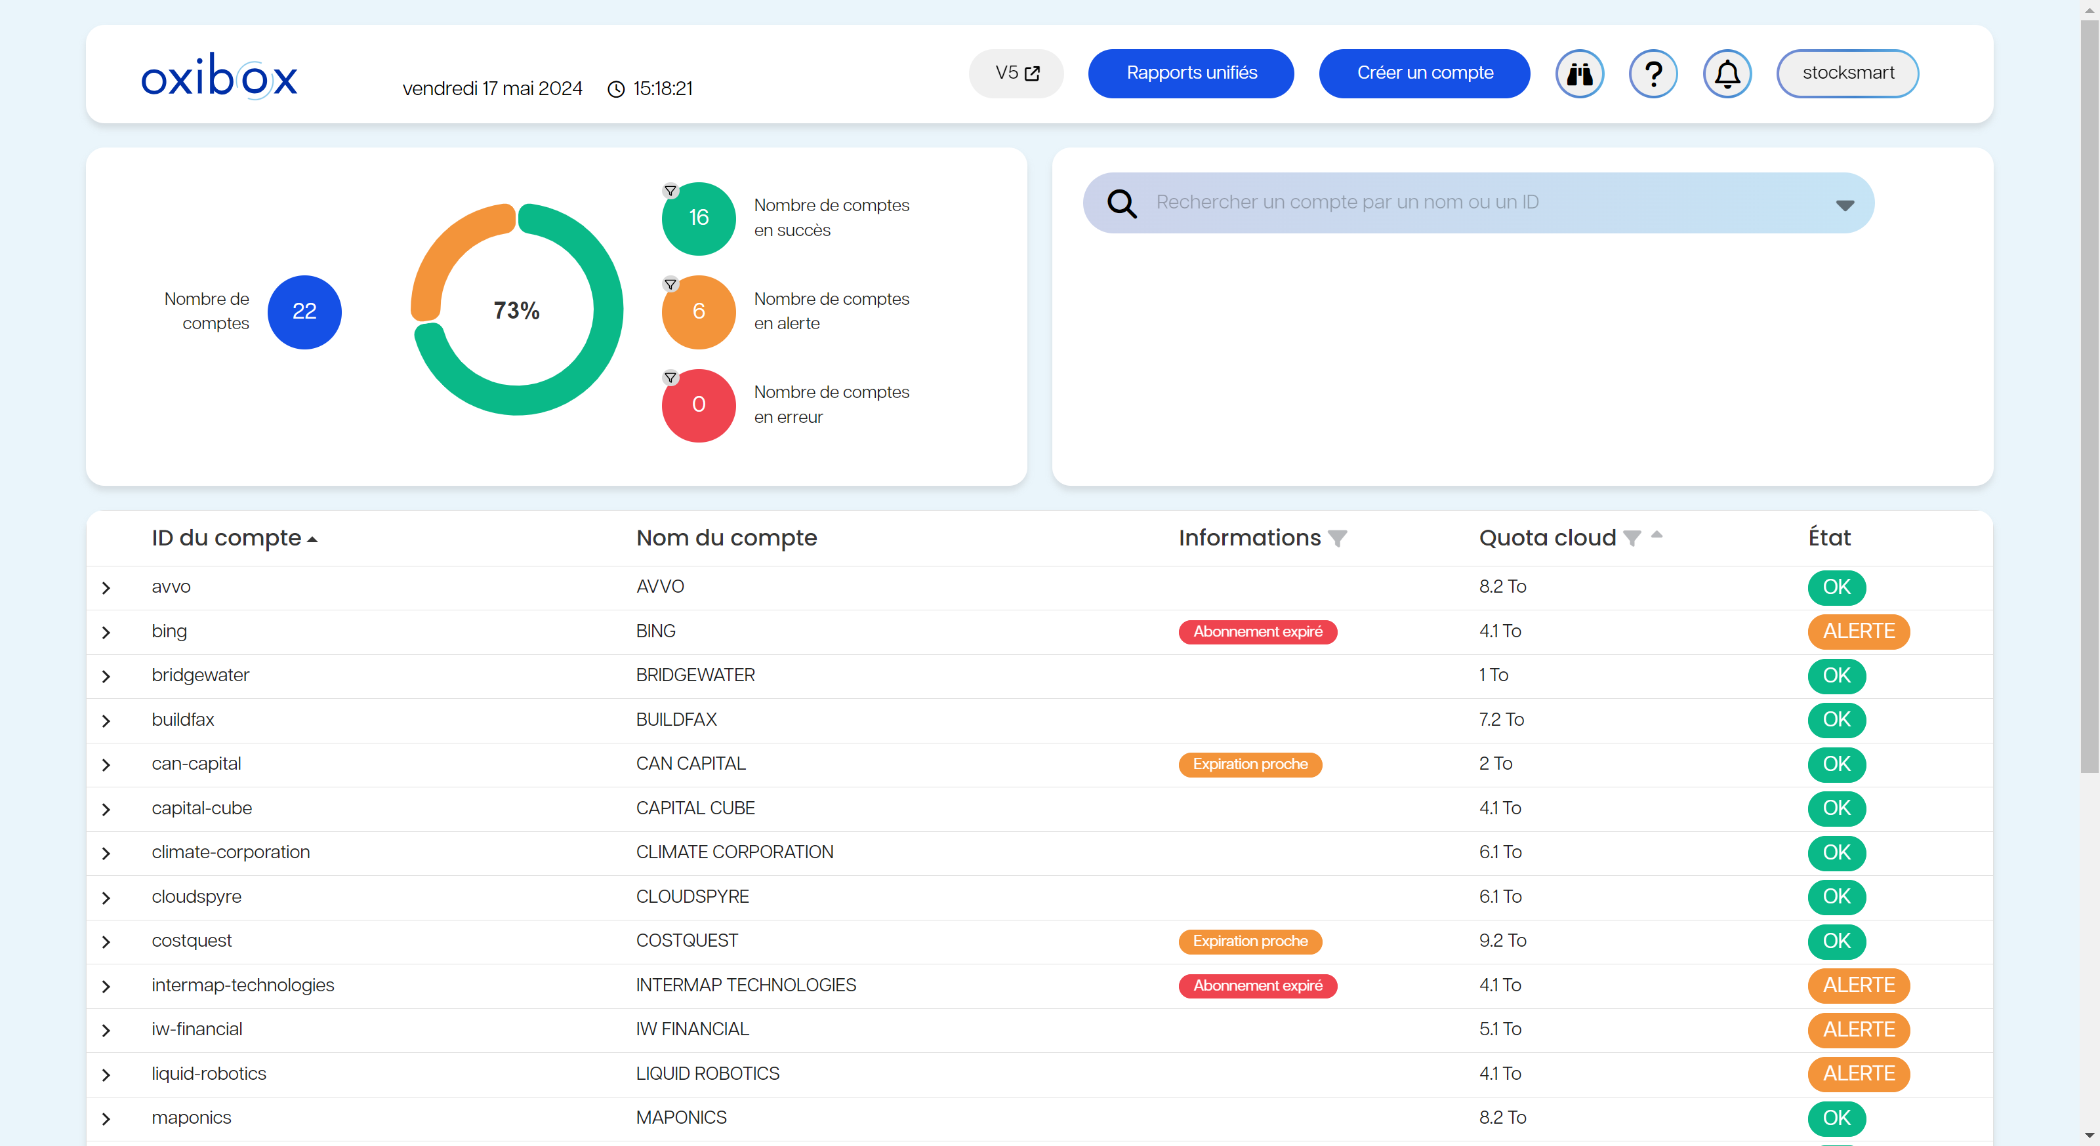
Task: Click the 73% donut chart
Action: pyautogui.click(x=517, y=309)
